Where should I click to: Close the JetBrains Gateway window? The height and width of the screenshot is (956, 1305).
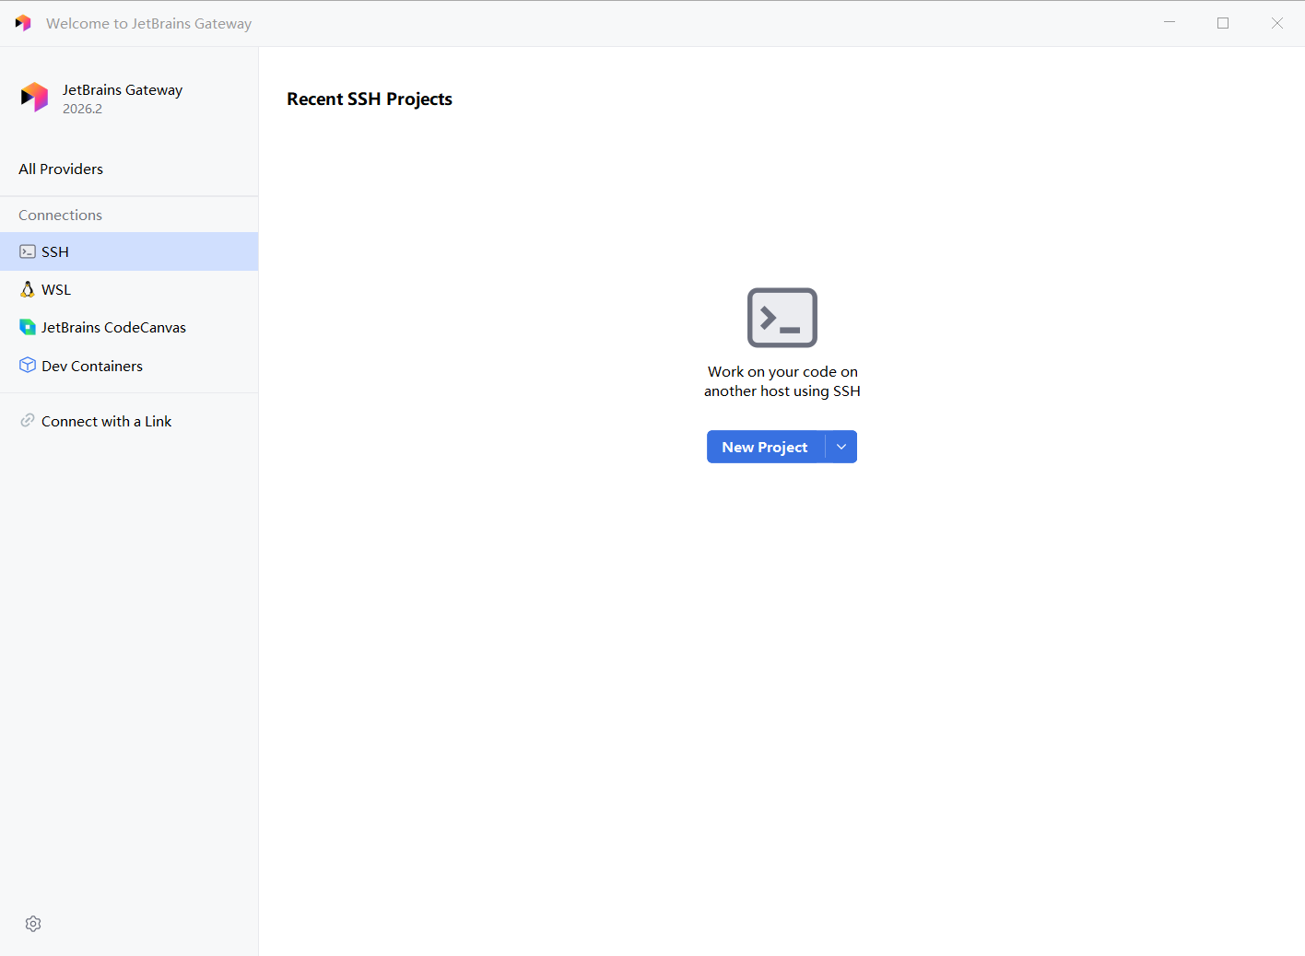pyautogui.click(x=1277, y=23)
